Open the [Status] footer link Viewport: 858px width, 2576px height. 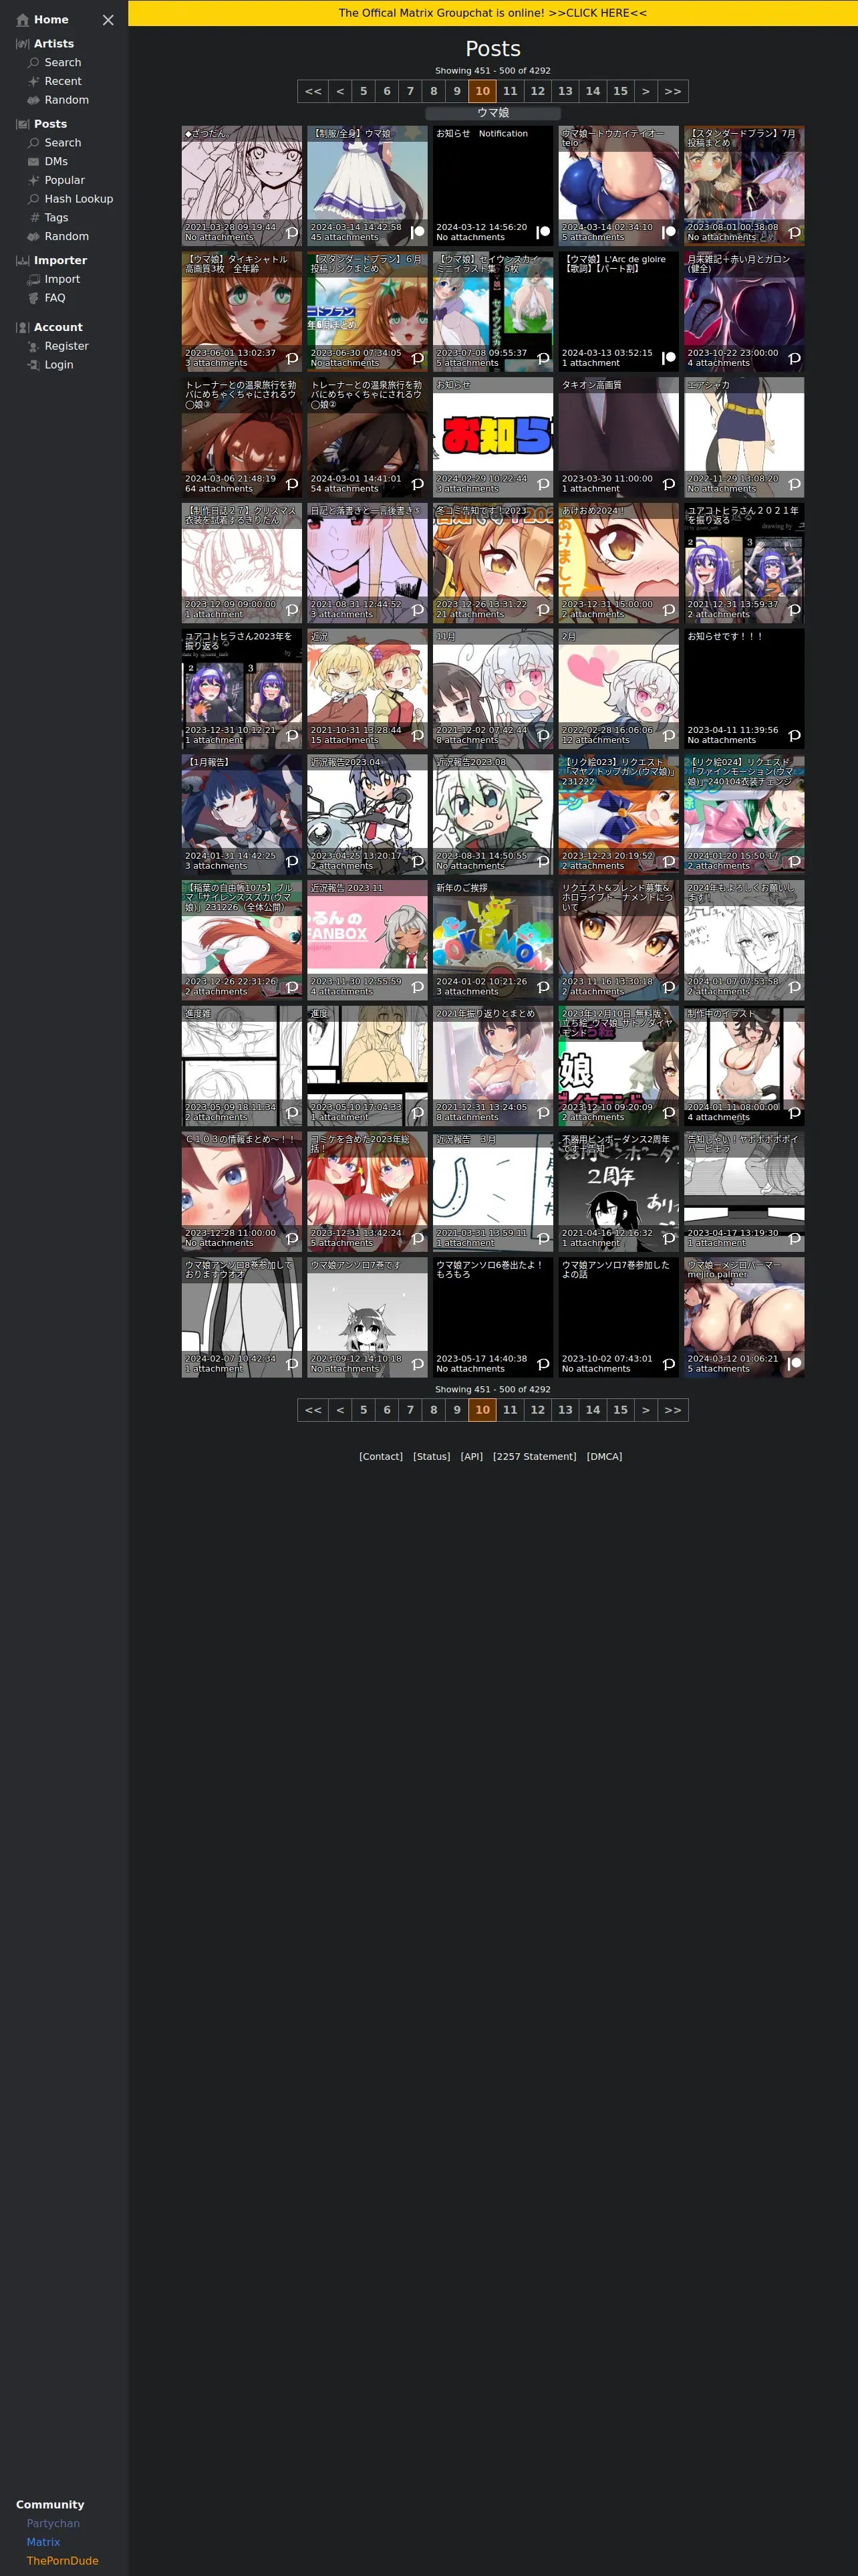pos(432,1457)
